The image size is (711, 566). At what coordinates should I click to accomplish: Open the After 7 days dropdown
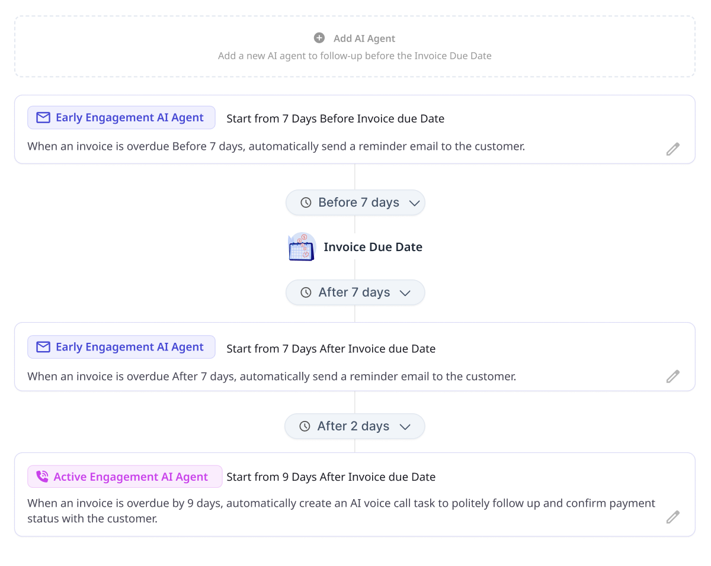[x=355, y=292]
